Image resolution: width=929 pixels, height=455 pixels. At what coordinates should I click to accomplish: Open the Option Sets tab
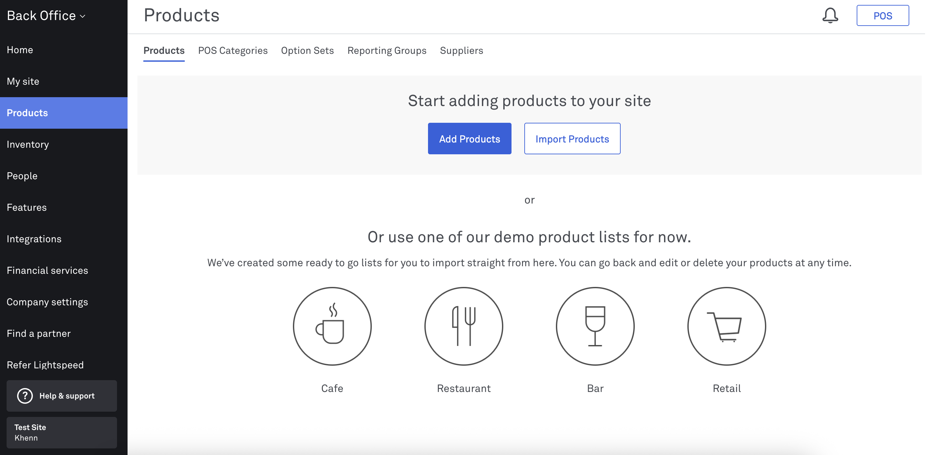[307, 51]
